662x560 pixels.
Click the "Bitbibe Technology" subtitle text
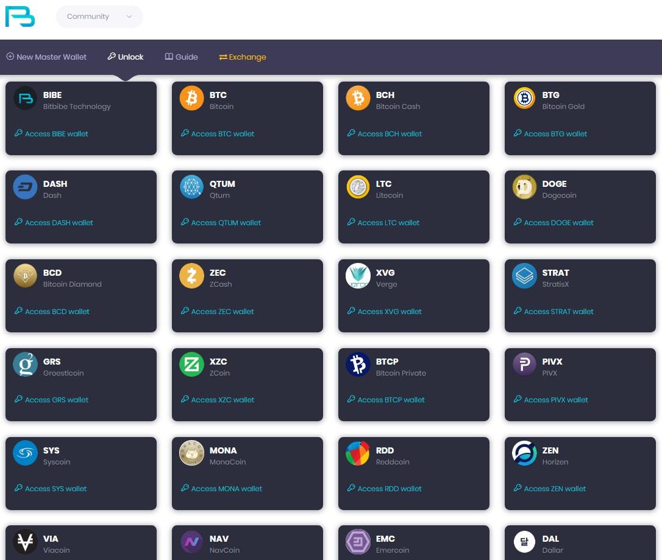click(x=77, y=107)
